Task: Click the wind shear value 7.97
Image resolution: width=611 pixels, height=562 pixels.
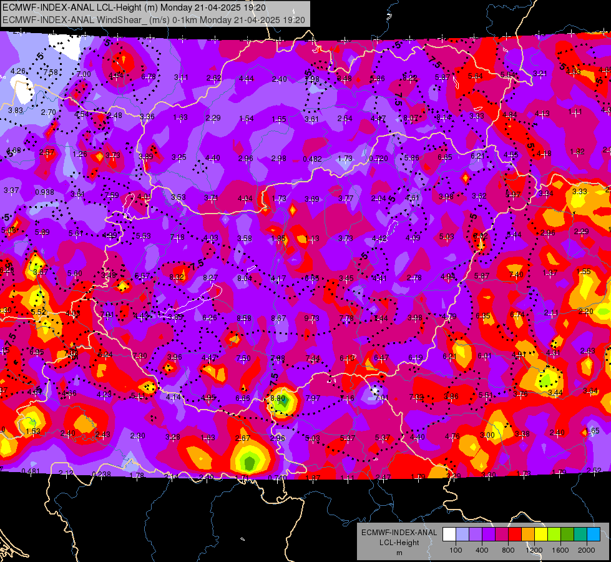Action: pos(313,398)
